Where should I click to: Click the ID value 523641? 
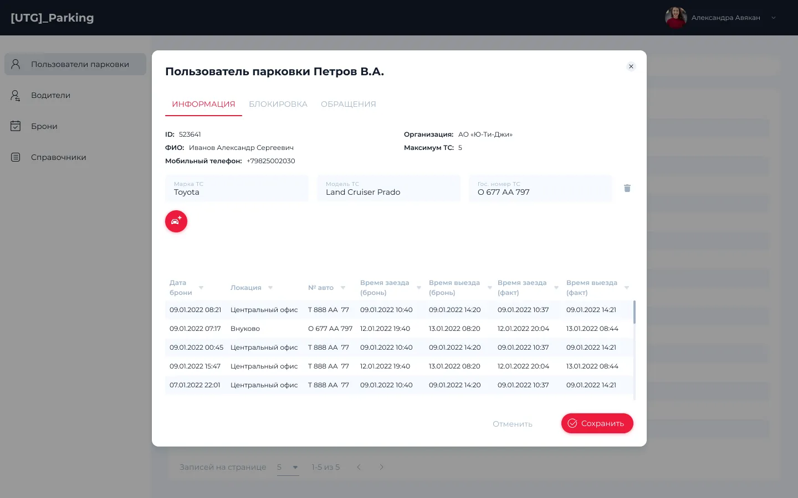click(190, 134)
